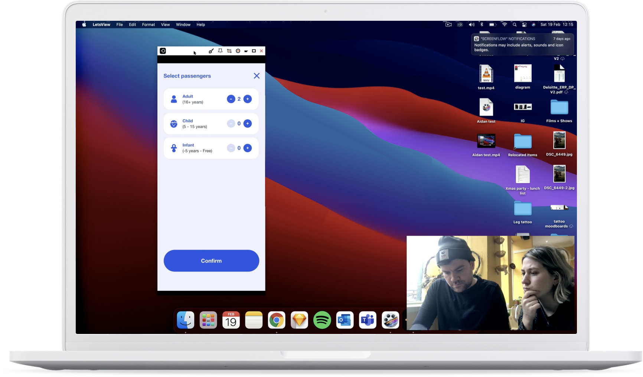This screenshot has width=643, height=377.
Task: Open the Sketch app from the dock
Action: [x=299, y=320]
